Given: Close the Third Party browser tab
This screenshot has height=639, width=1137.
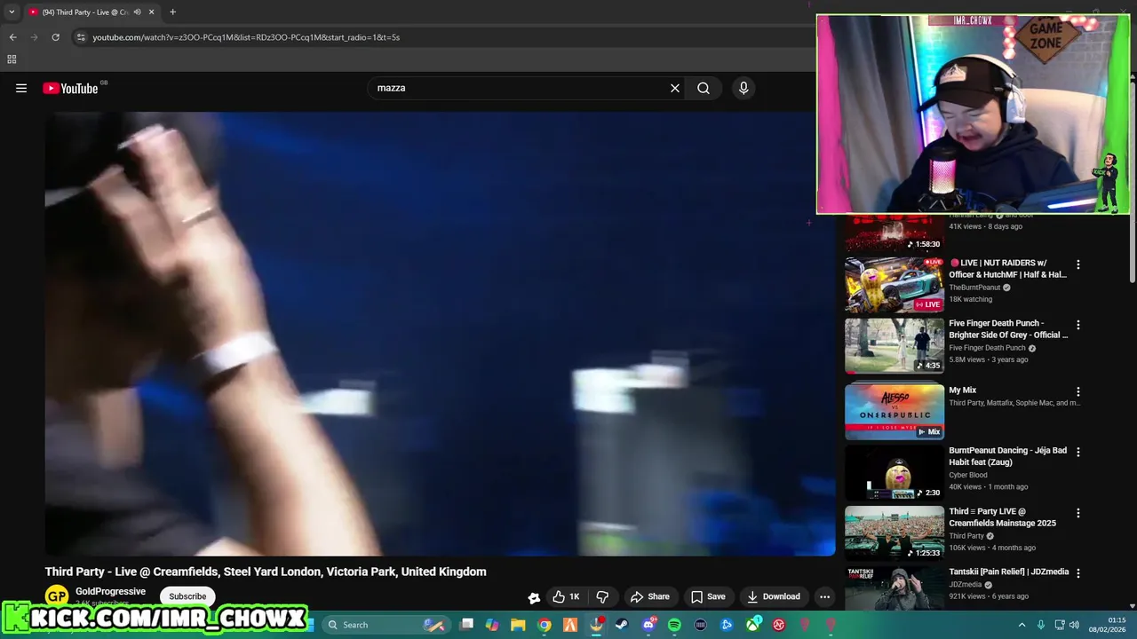Looking at the screenshot, I should click(151, 12).
